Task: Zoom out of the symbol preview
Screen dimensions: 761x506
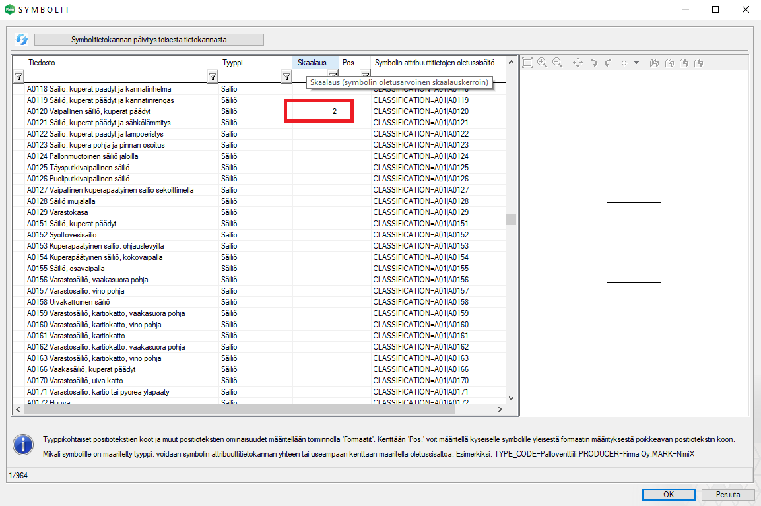Action: pyautogui.click(x=558, y=63)
